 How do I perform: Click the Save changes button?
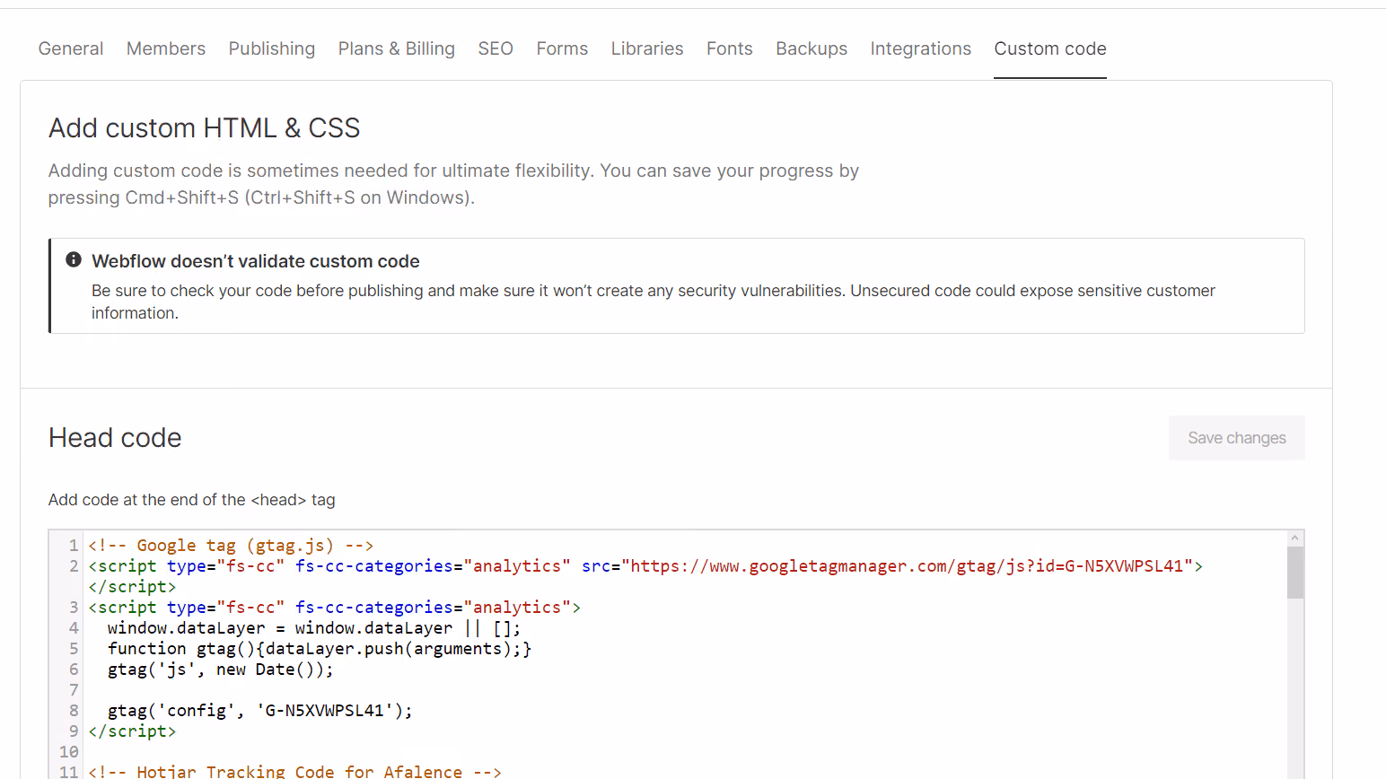tap(1237, 438)
